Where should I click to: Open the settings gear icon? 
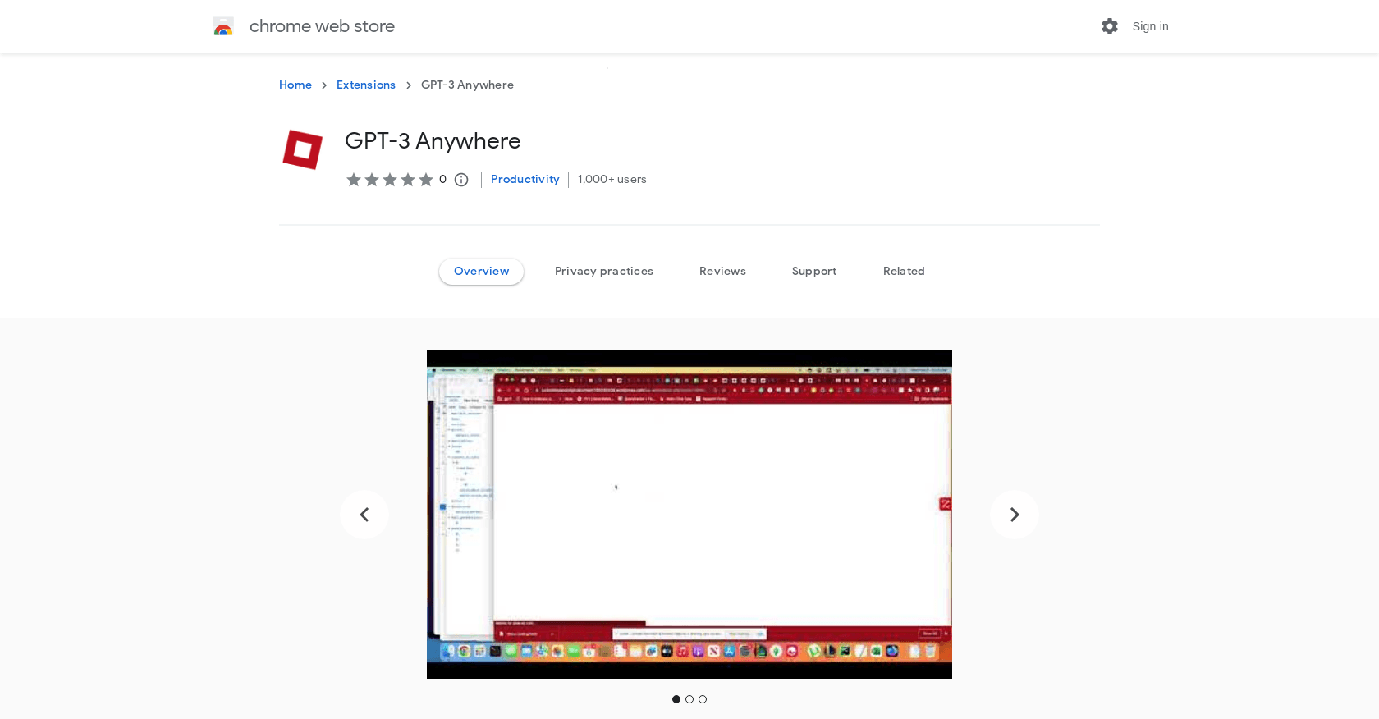point(1110,26)
